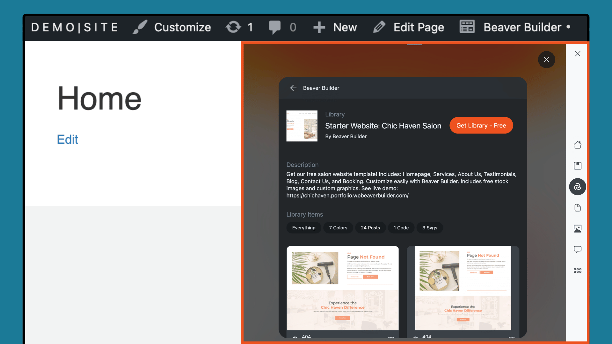Open the first 404 page thumbnail
This screenshot has width=612, height=344.
(342, 288)
